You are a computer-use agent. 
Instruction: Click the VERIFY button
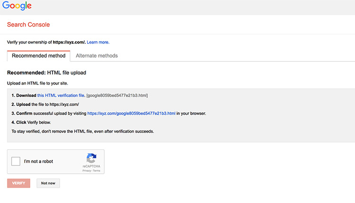[18, 183]
